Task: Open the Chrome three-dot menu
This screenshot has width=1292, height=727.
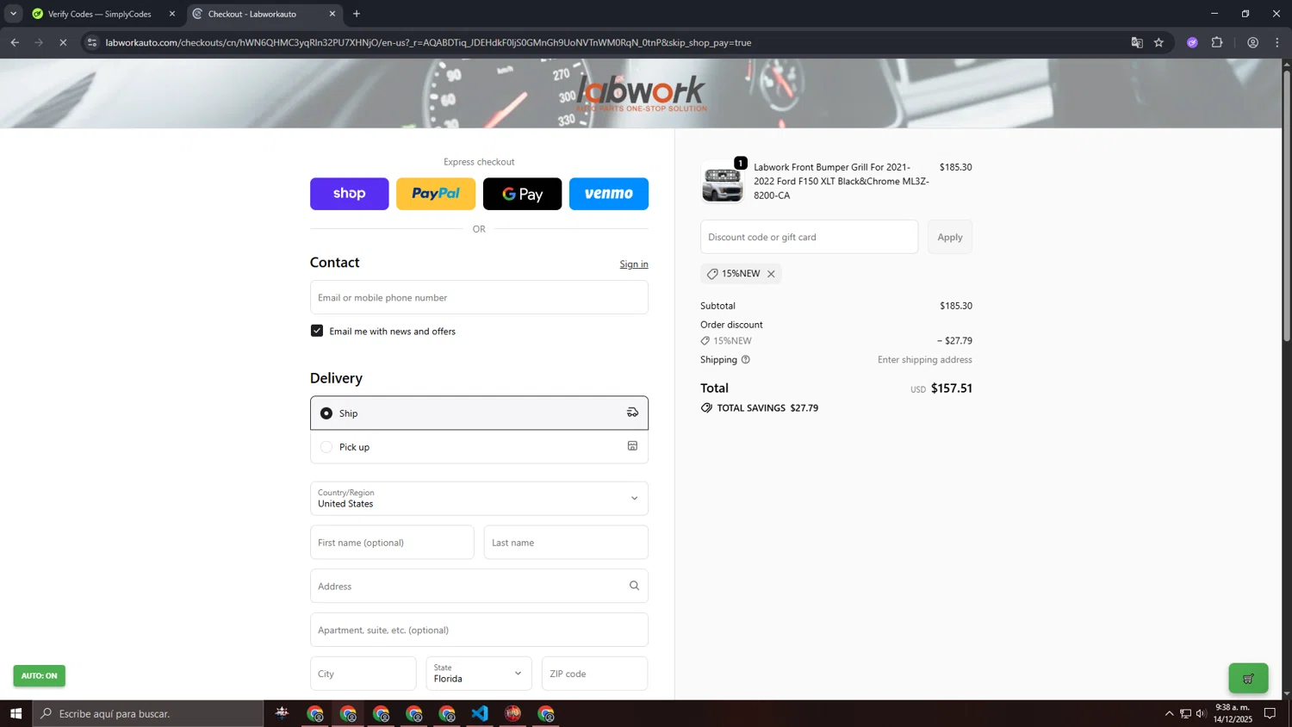Action: [x=1277, y=42]
